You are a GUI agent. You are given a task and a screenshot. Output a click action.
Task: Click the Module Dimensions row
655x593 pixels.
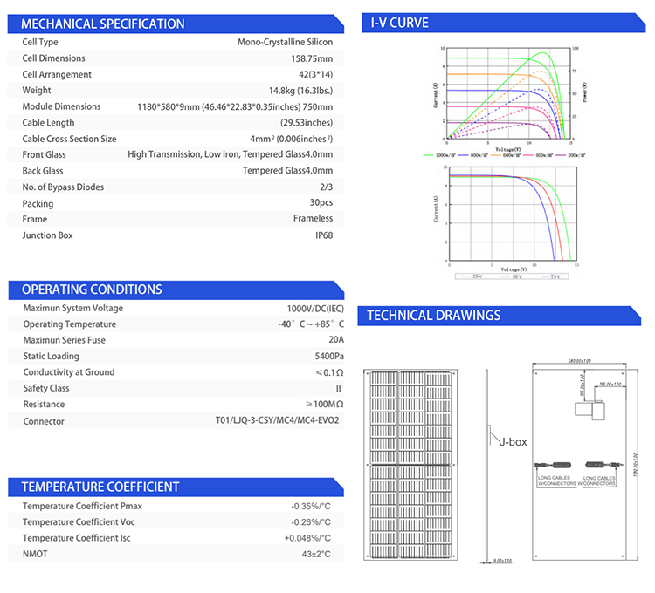[176, 106]
